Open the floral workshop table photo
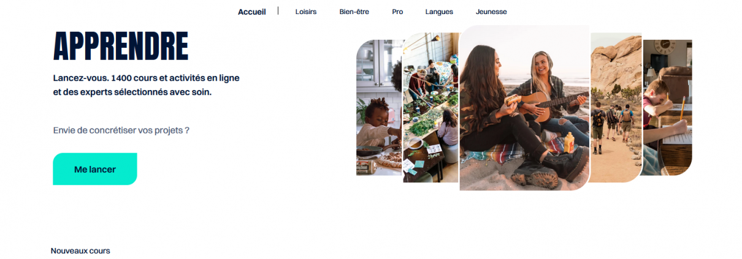 click(430, 108)
